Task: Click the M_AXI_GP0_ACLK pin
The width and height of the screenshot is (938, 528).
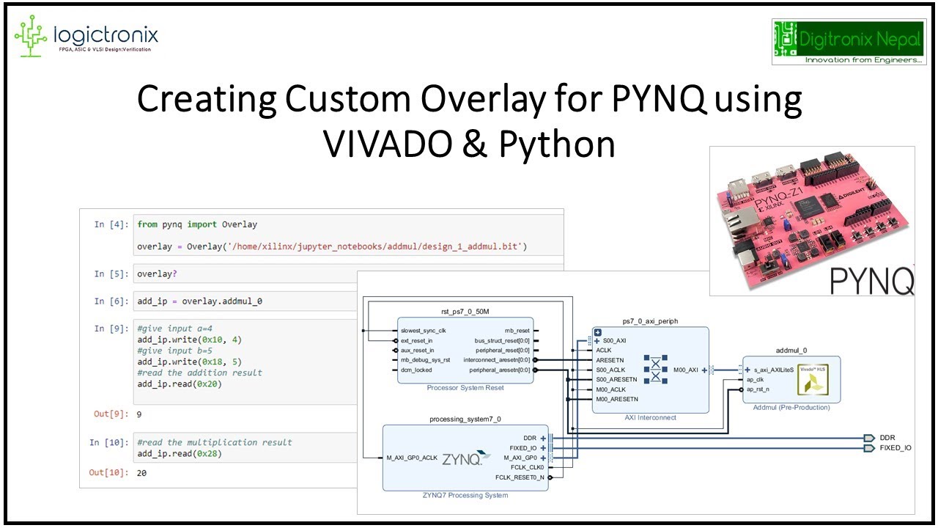Action: (412, 458)
